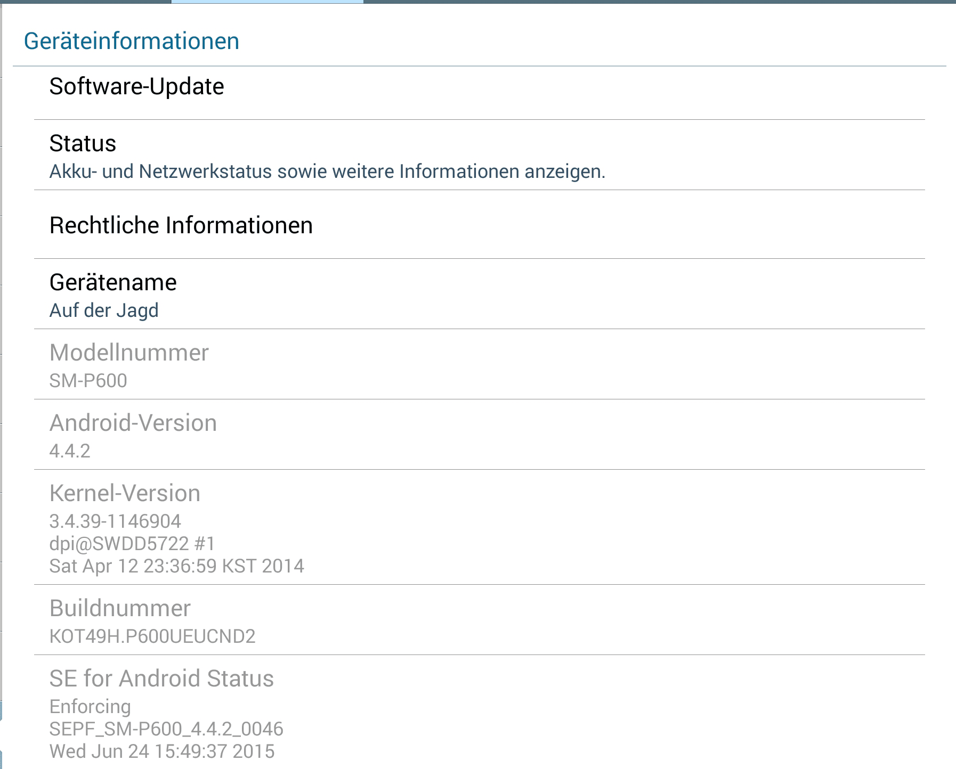Tap the kernel string 3.4.39-1146904

coord(115,521)
